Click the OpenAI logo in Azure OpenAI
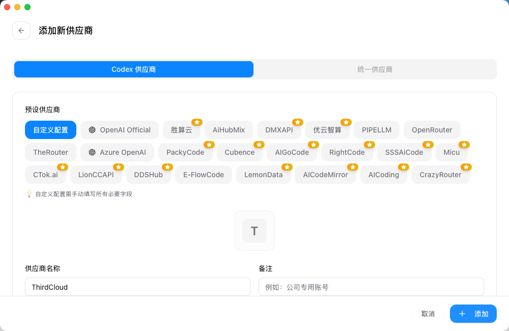 [92, 152]
